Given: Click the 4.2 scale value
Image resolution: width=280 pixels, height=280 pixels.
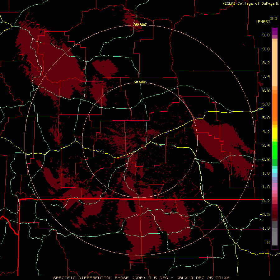Looking at the screenshot, I should (266, 132).
